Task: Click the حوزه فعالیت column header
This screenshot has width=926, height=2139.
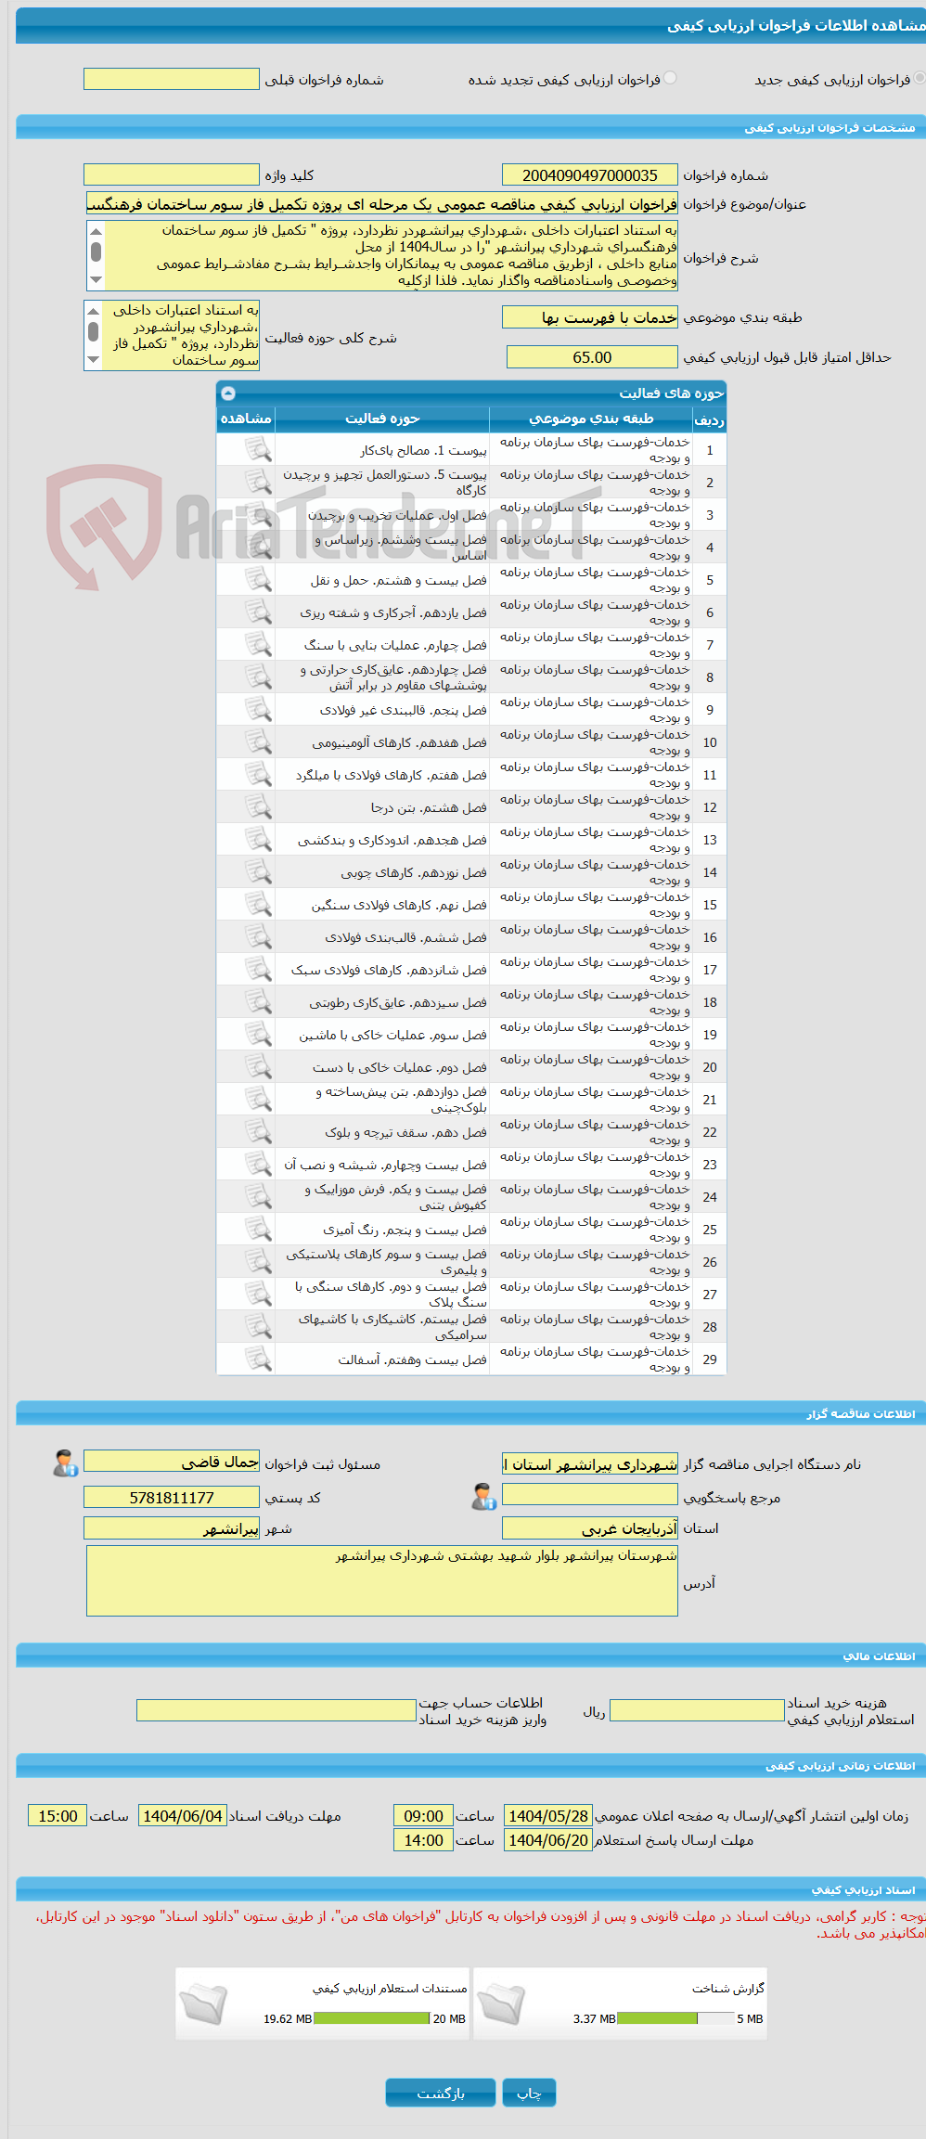Action: pyautogui.click(x=382, y=419)
